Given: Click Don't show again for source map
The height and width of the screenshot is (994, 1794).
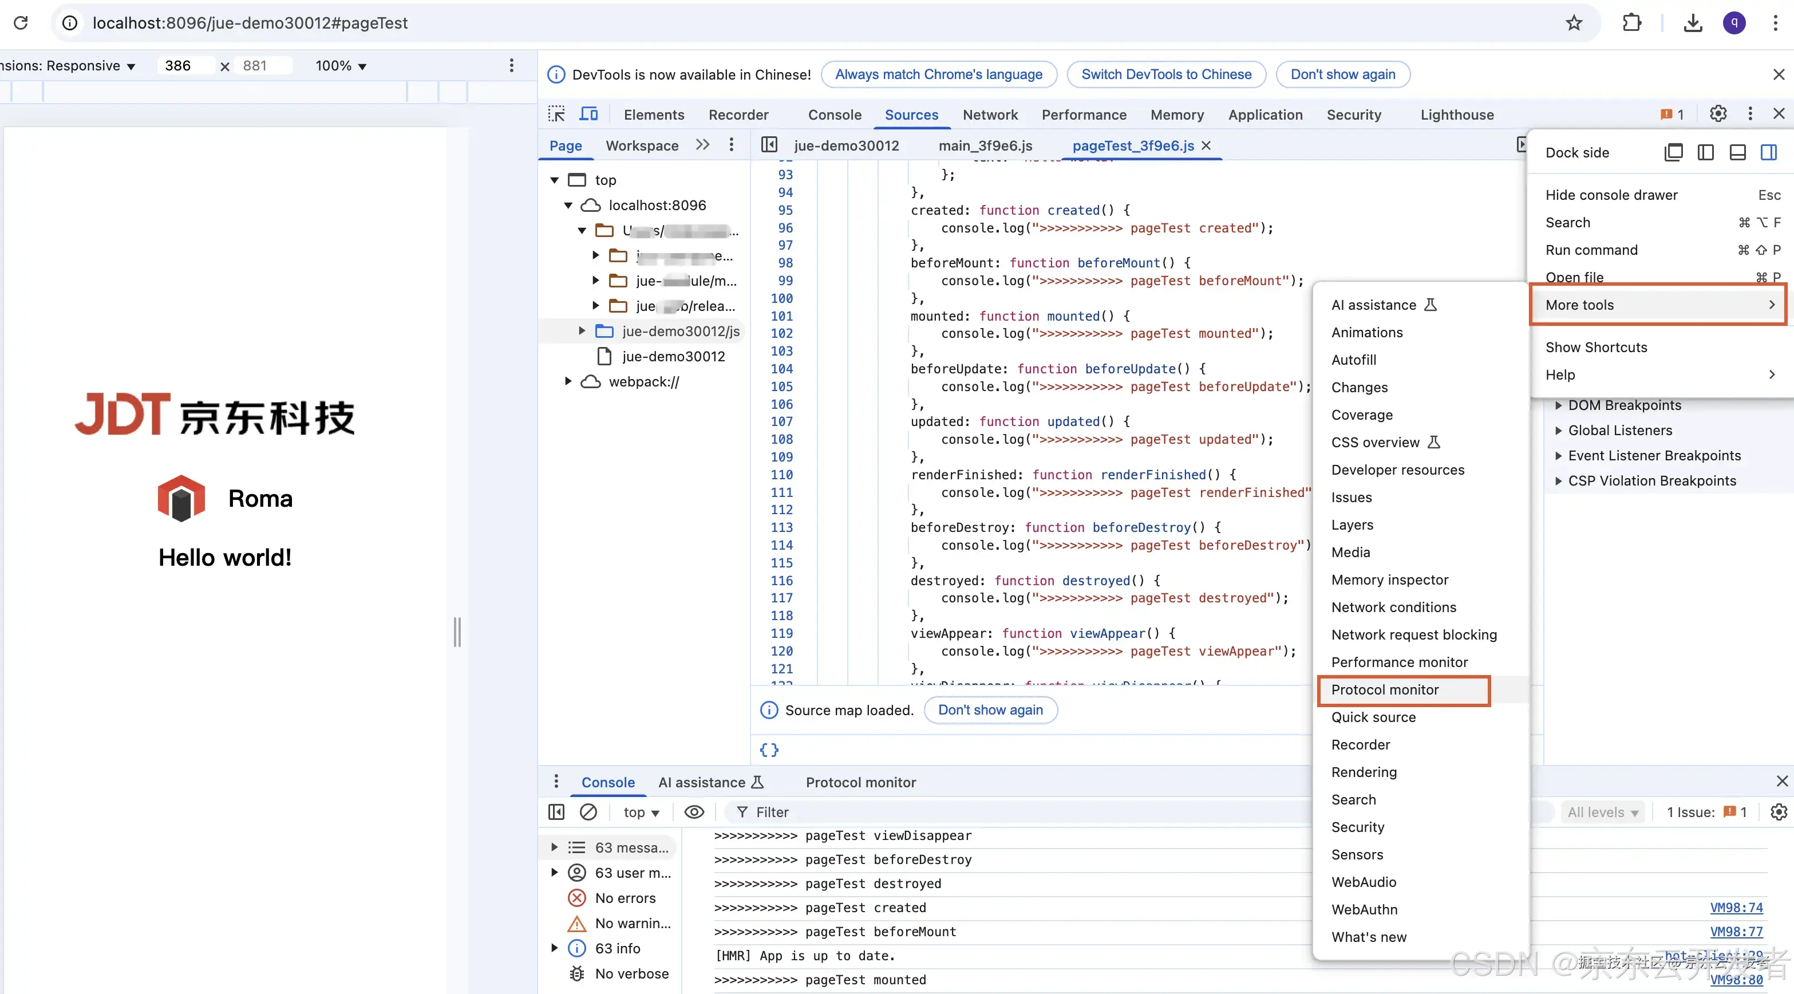Looking at the screenshot, I should tap(990, 710).
